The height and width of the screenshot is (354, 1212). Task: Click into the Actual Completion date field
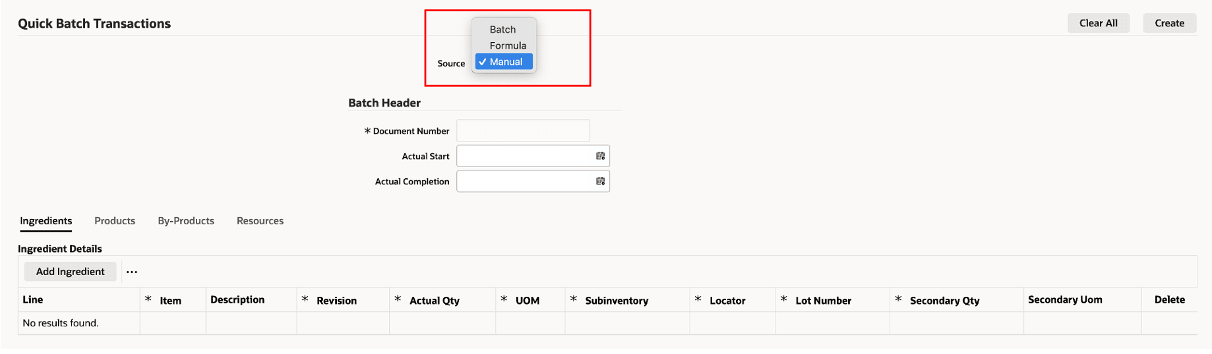point(524,181)
